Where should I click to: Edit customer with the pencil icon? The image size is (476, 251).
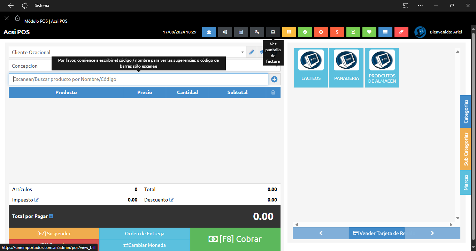(252, 52)
